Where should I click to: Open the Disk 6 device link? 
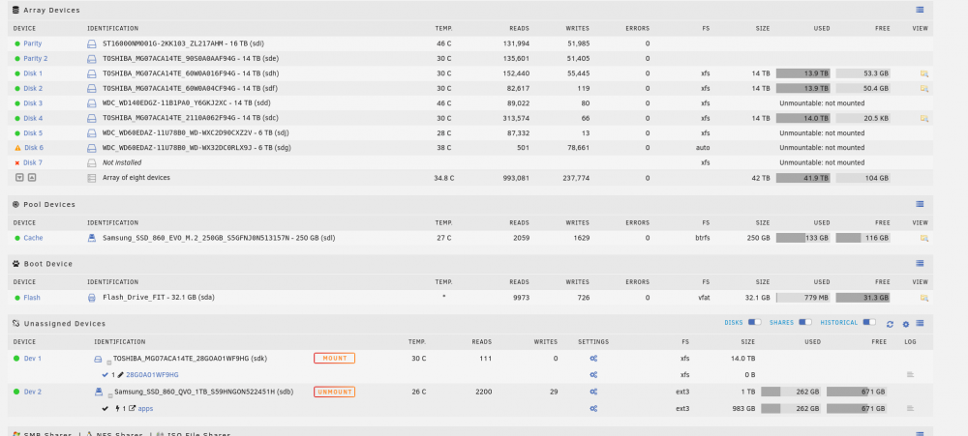33,148
